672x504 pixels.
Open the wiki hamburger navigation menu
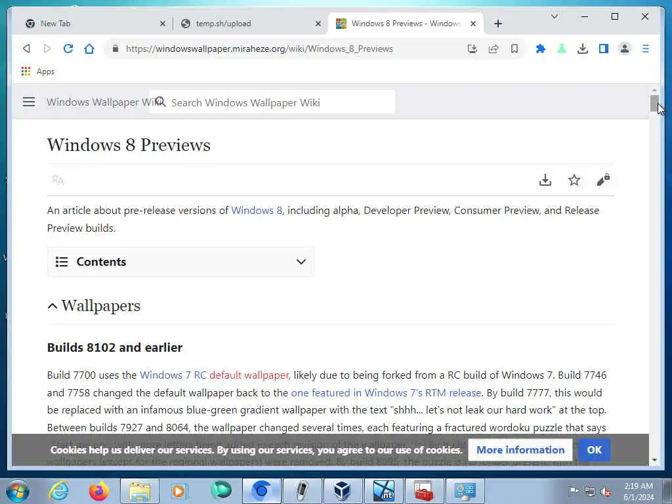coord(29,102)
